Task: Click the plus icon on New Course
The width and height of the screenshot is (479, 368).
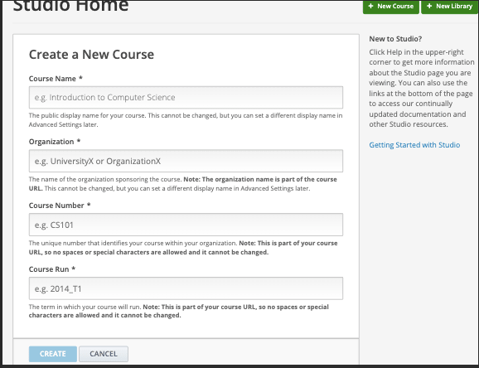Action: tap(370, 6)
